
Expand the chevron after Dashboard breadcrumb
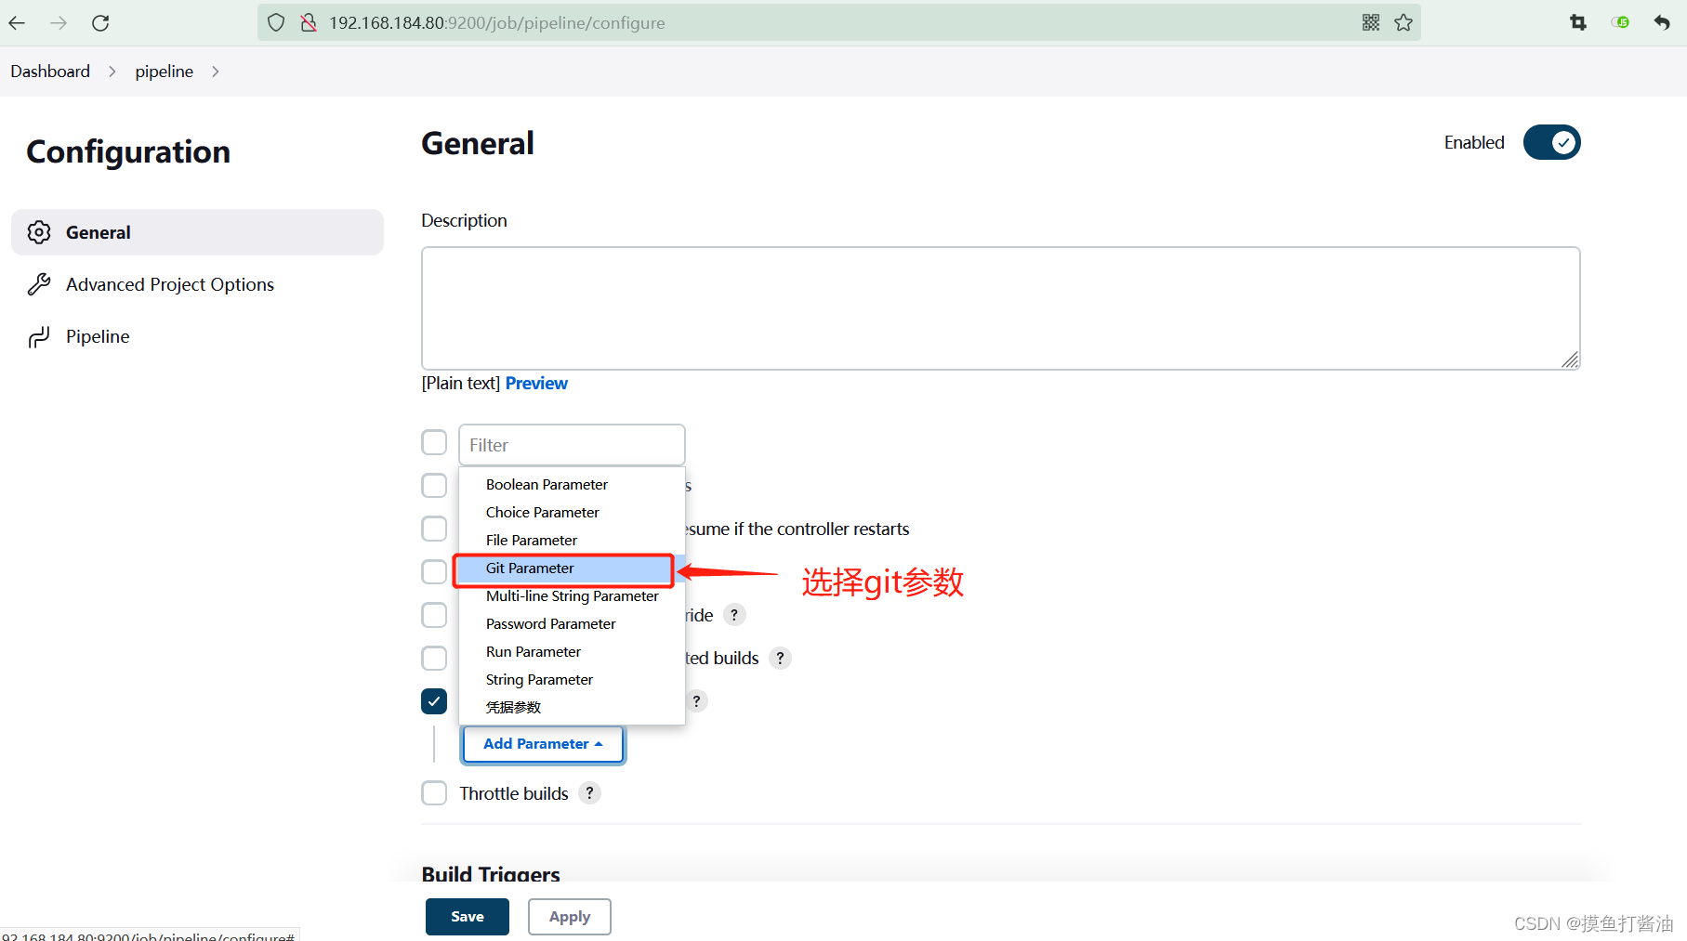(112, 72)
